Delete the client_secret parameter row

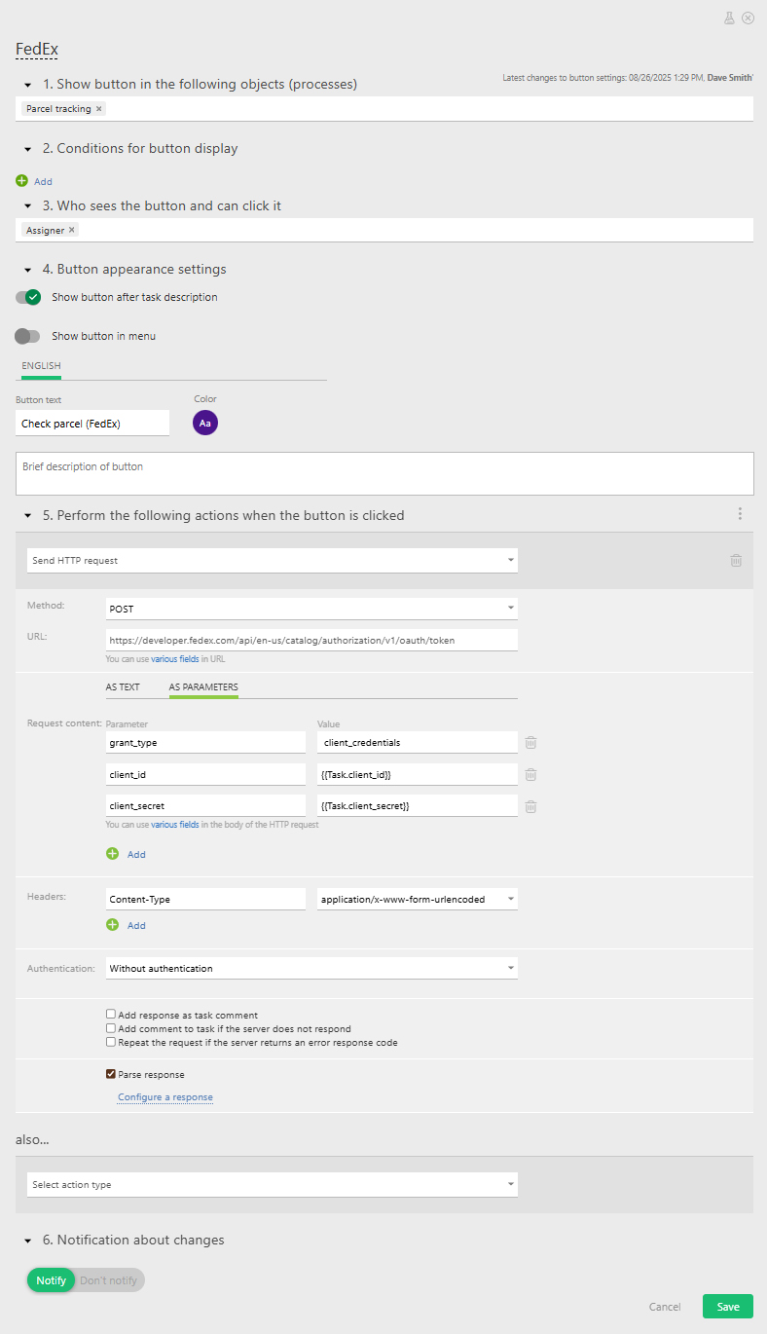[x=530, y=806]
